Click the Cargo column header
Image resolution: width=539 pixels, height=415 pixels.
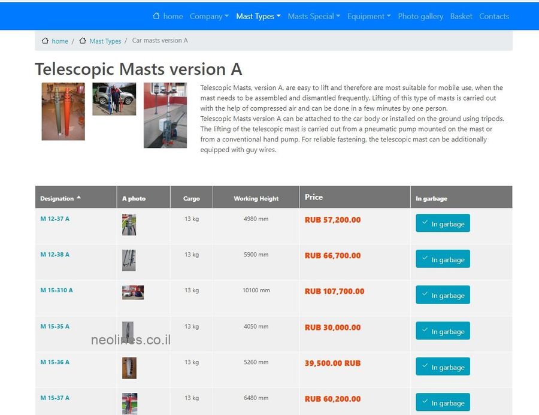[x=192, y=197]
